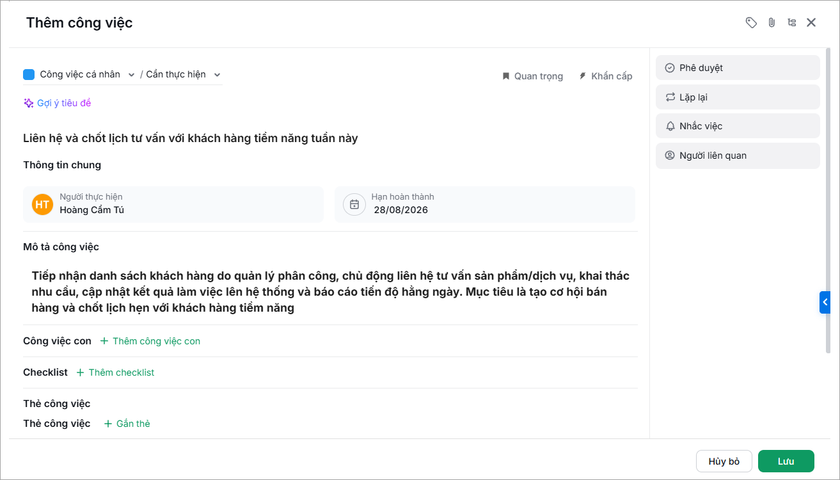The image size is (840, 480).
Task: Open the Cần thực hiện status dropdown
Action: [183, 74]
